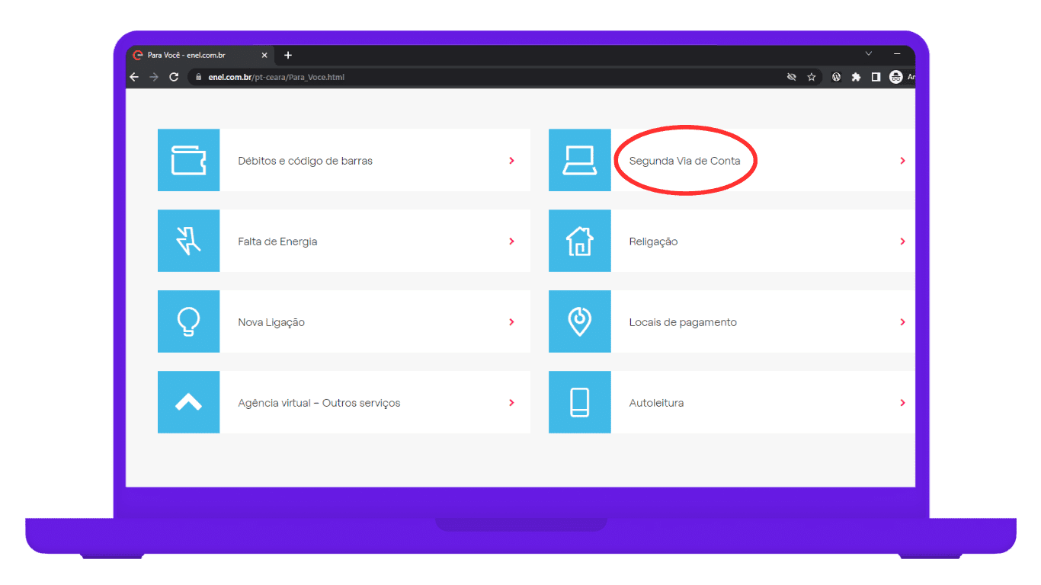
Task: Toggle the browser side panel
Action: point(876,77)
